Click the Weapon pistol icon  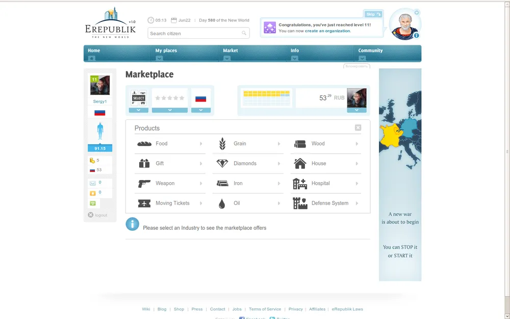pyautogui.click(x=144, y=184)
